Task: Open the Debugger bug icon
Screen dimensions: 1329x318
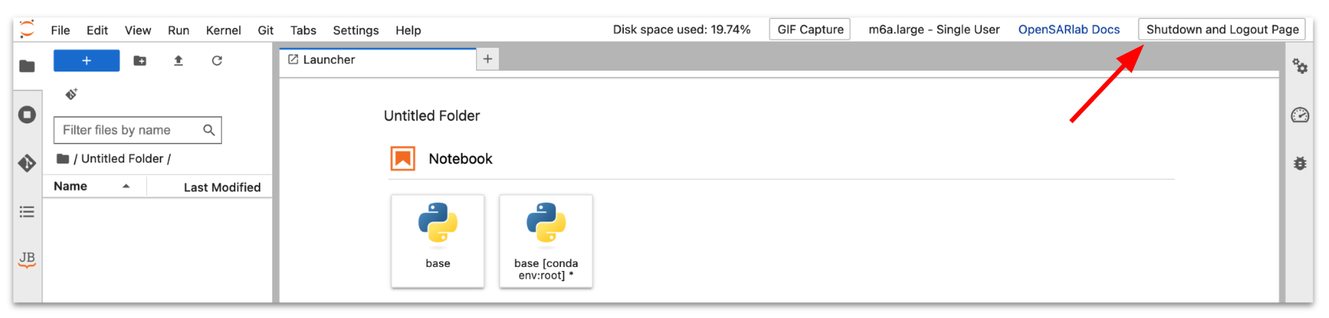Action: point(1300,163)
